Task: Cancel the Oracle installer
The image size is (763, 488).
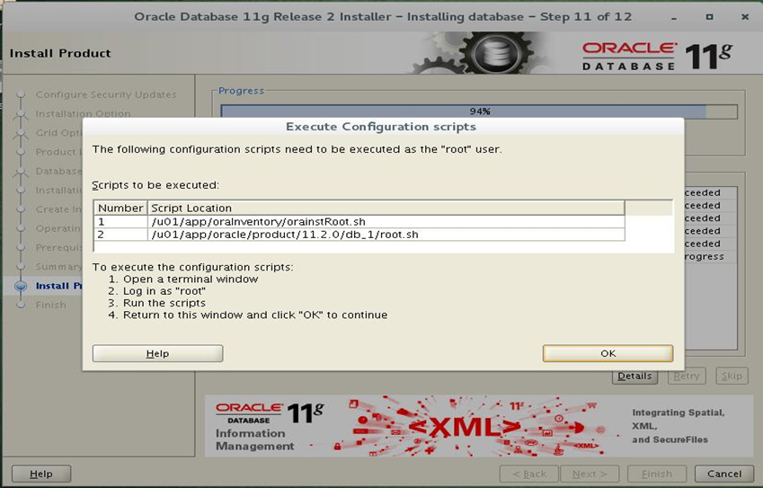Action: (x=724, y=474)
